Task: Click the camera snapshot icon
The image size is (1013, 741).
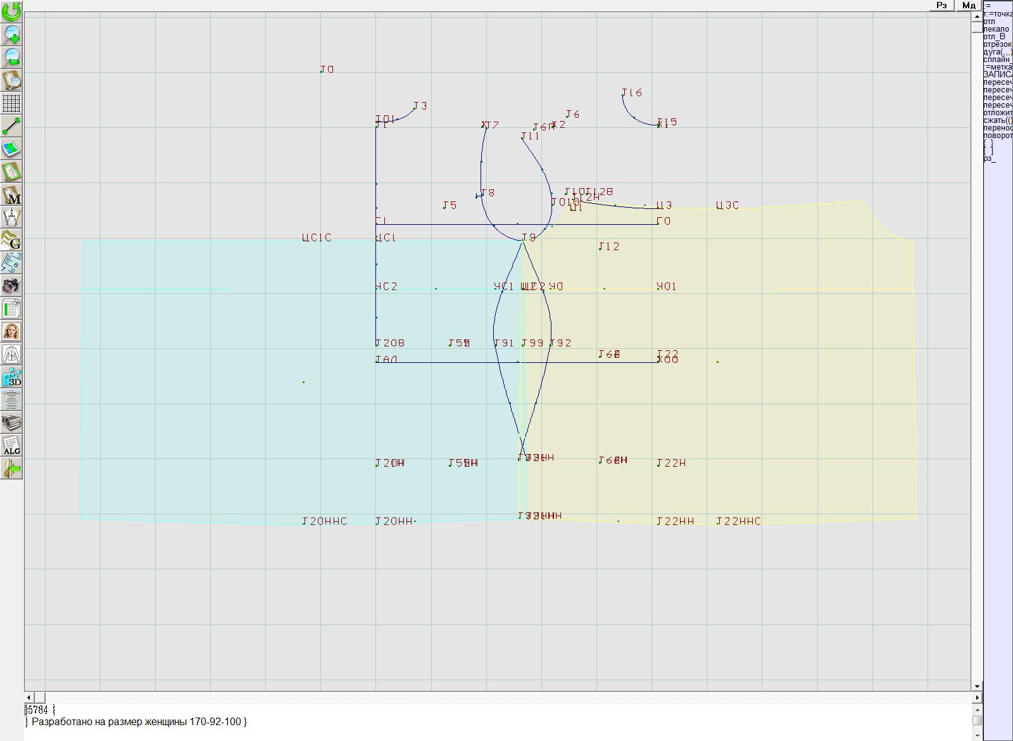Action: 11,286
